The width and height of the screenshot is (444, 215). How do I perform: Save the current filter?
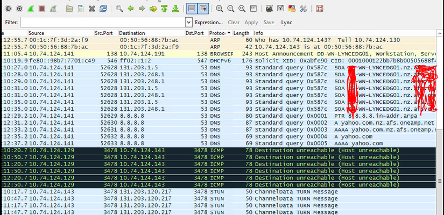269,23
